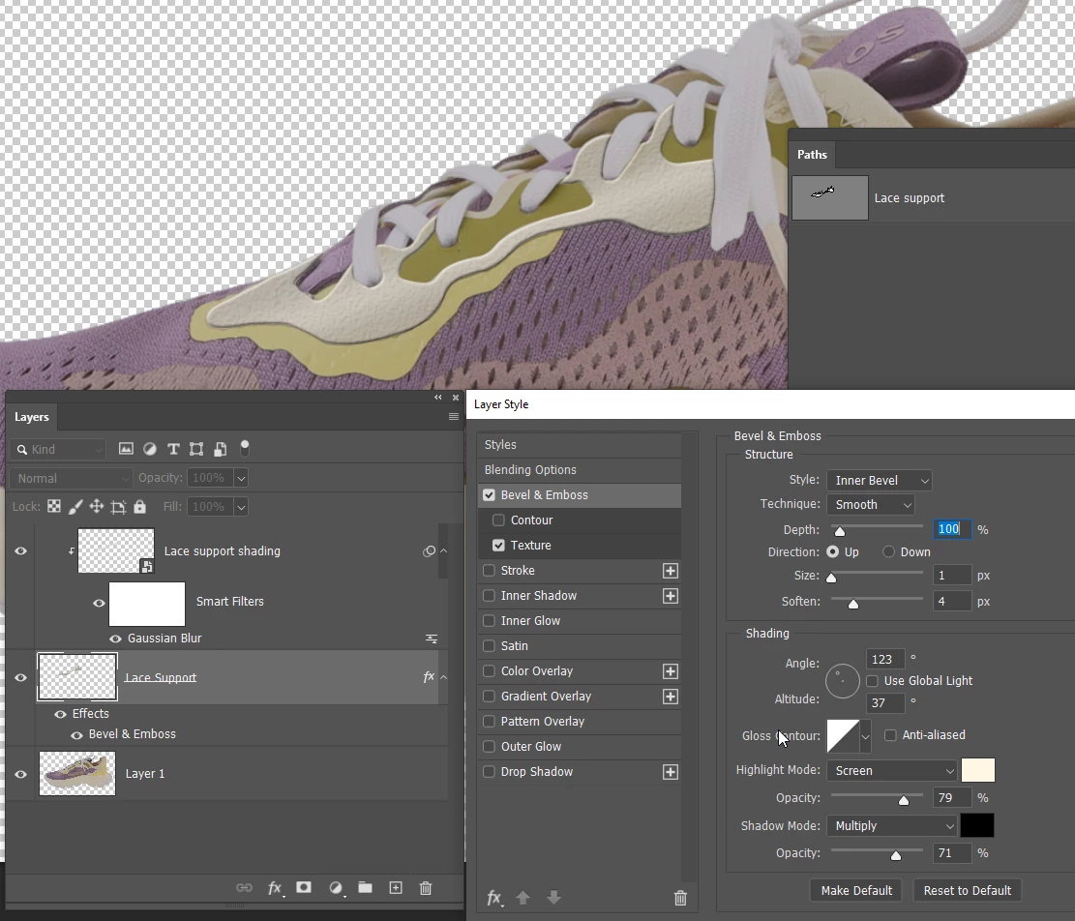The image size is (1075, 921).
Task: Add another Stroke effect plus button
Action: (671, 571)
